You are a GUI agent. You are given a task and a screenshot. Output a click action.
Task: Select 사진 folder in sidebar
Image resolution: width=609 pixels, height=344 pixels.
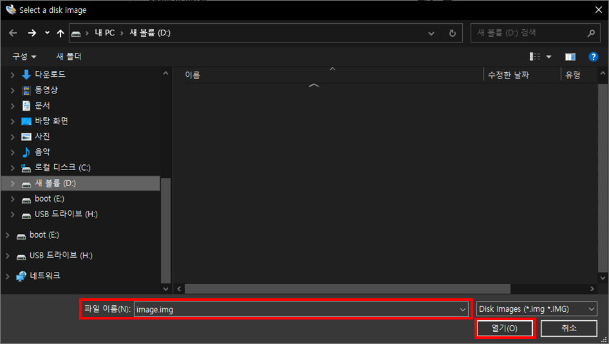(x=42, y=137)
